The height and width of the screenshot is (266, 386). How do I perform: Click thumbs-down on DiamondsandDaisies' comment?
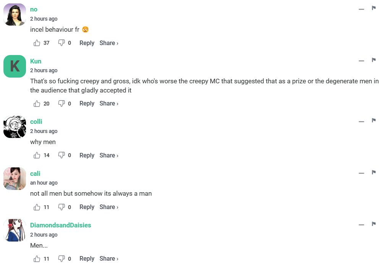tap(61, 259)
